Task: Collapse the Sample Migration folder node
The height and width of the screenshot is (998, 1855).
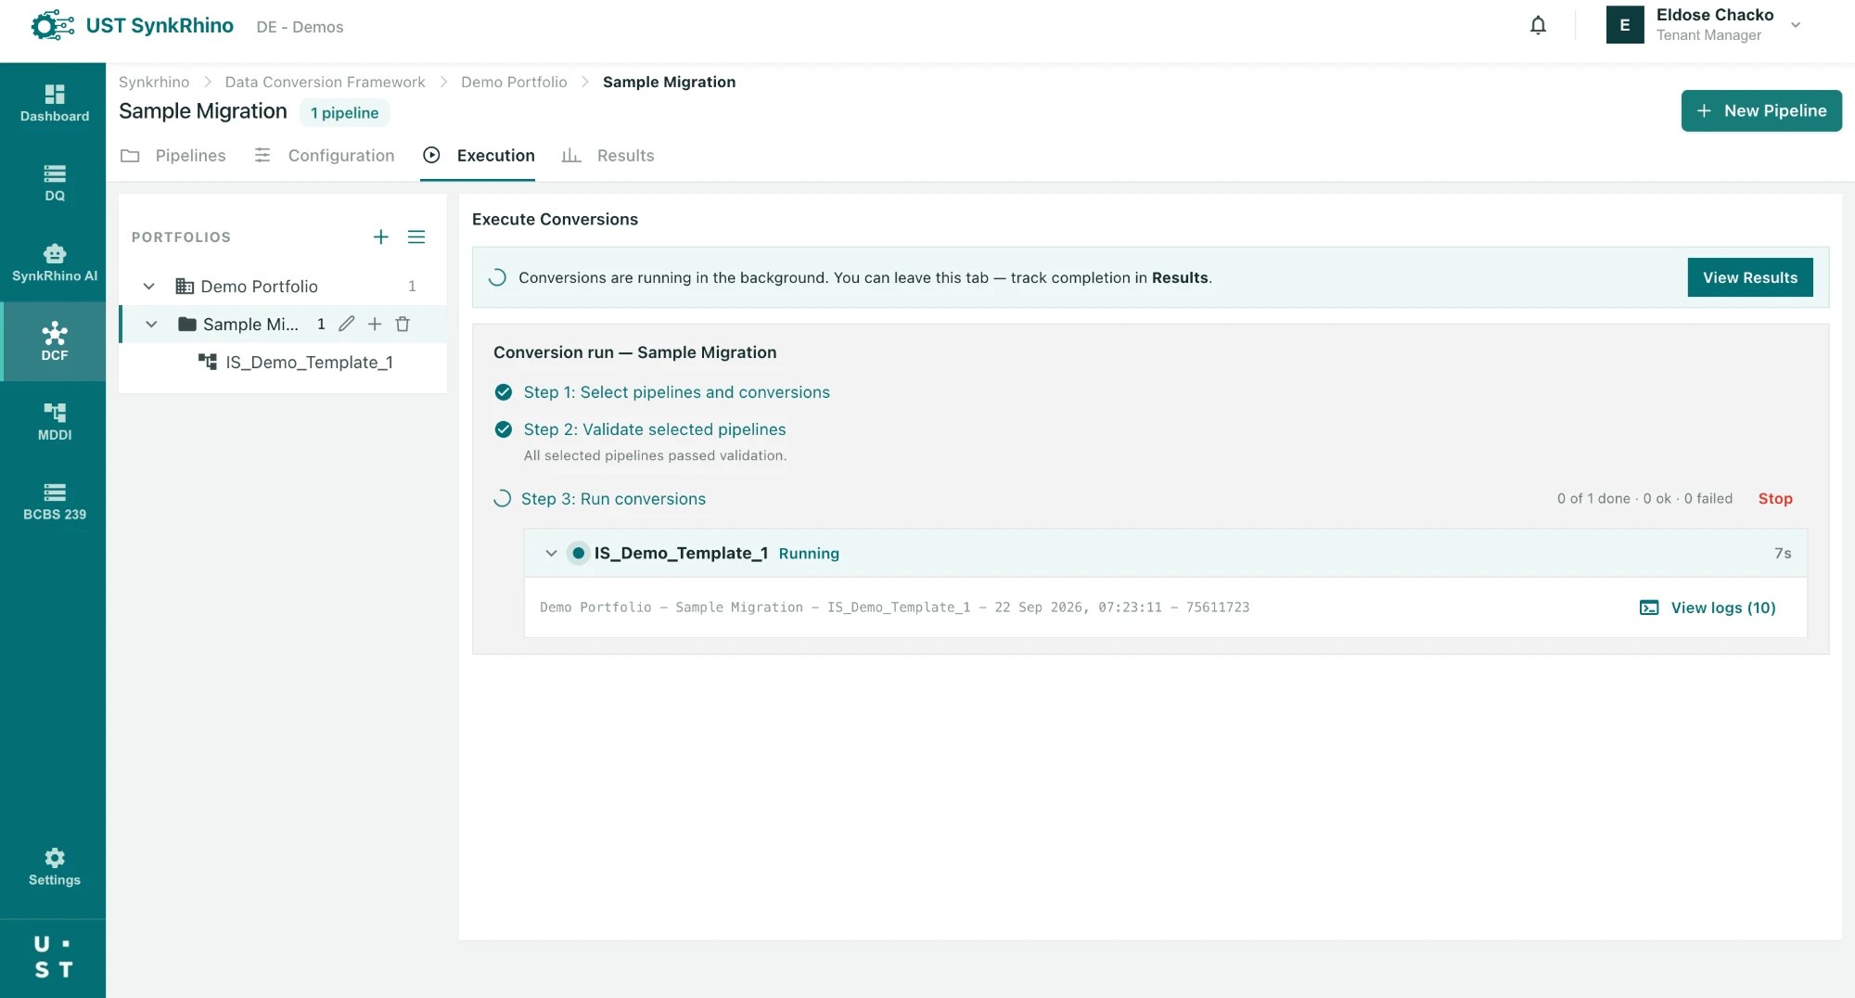Action: (151, 324)
